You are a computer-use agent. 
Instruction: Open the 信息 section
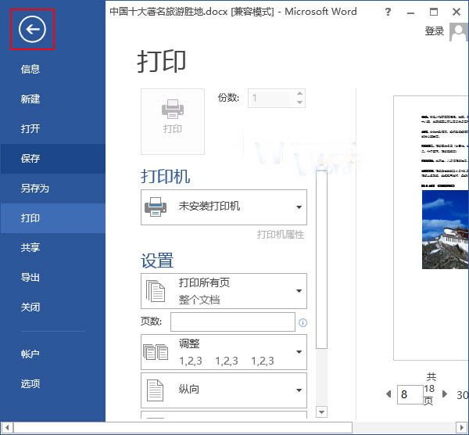point(30,69)
